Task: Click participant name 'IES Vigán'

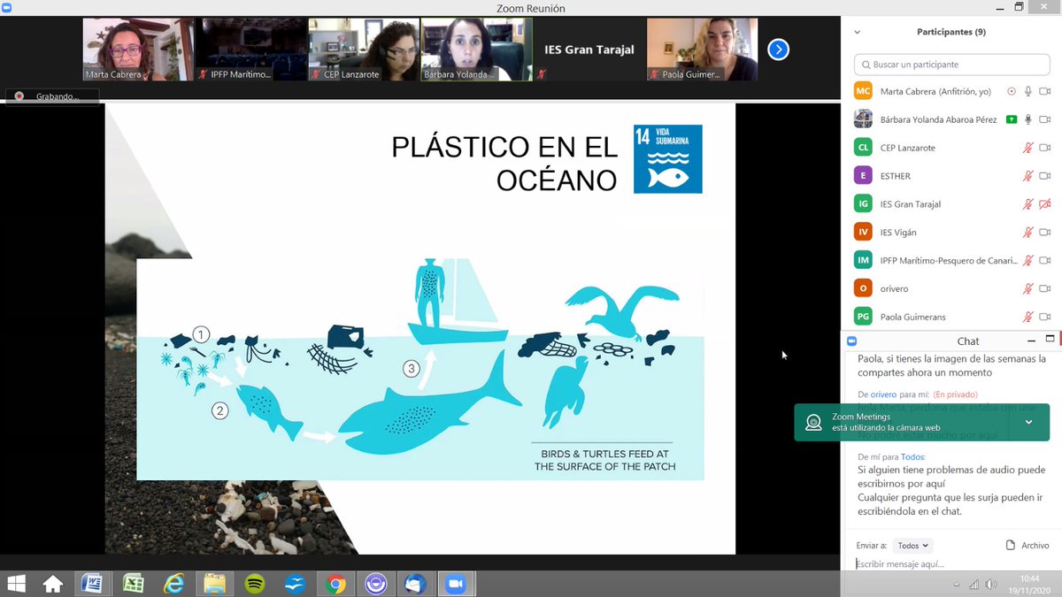Action: [898, 233]
